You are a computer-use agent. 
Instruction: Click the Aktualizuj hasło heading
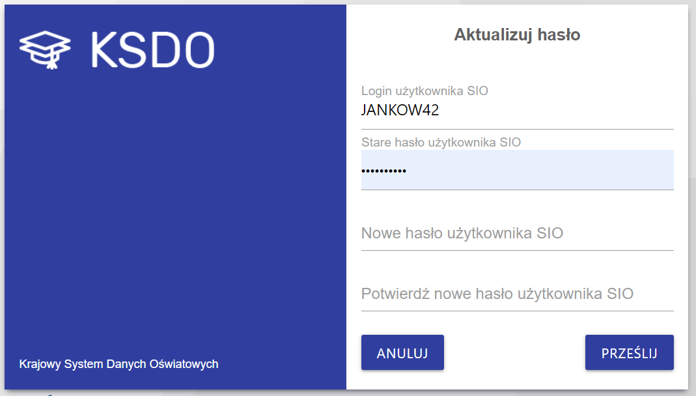pyautogui.click(x=517, y=35)
